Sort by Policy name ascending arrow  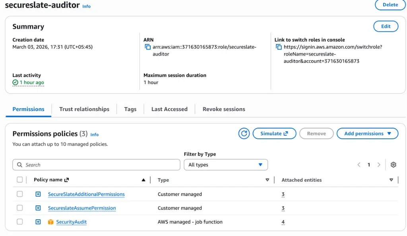(143, 180)
